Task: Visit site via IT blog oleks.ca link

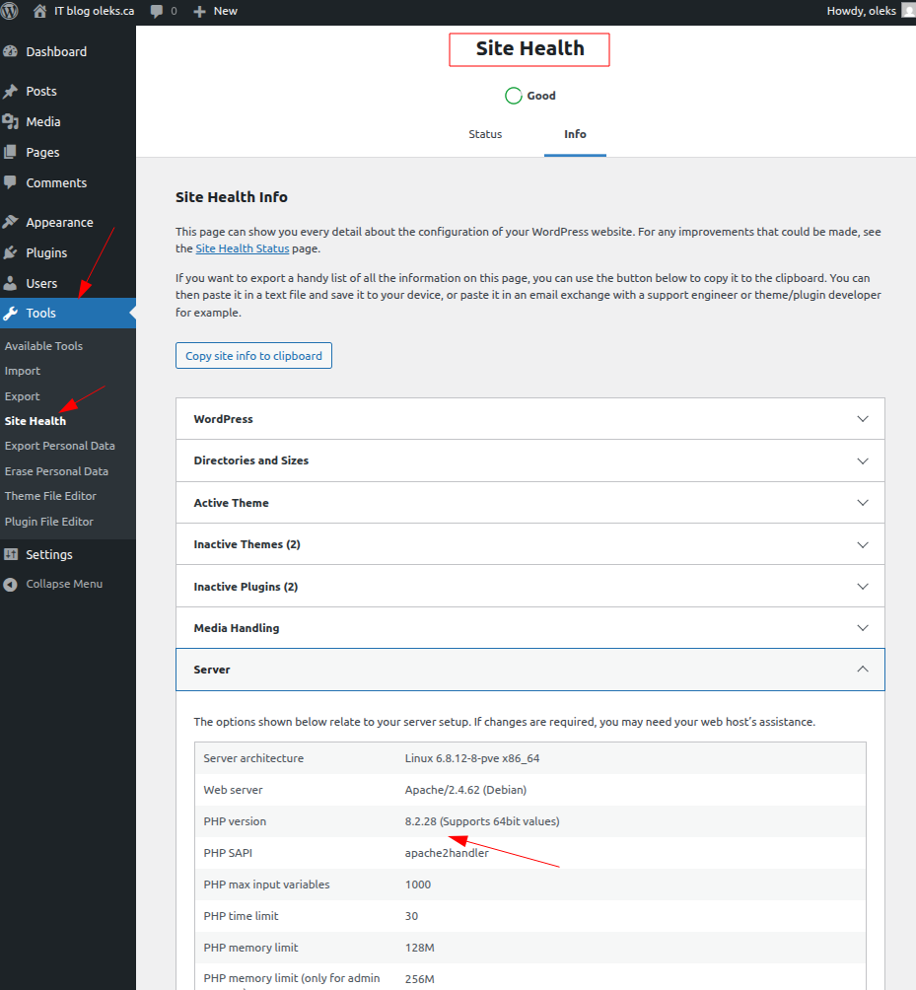Action: click(94, 11)
